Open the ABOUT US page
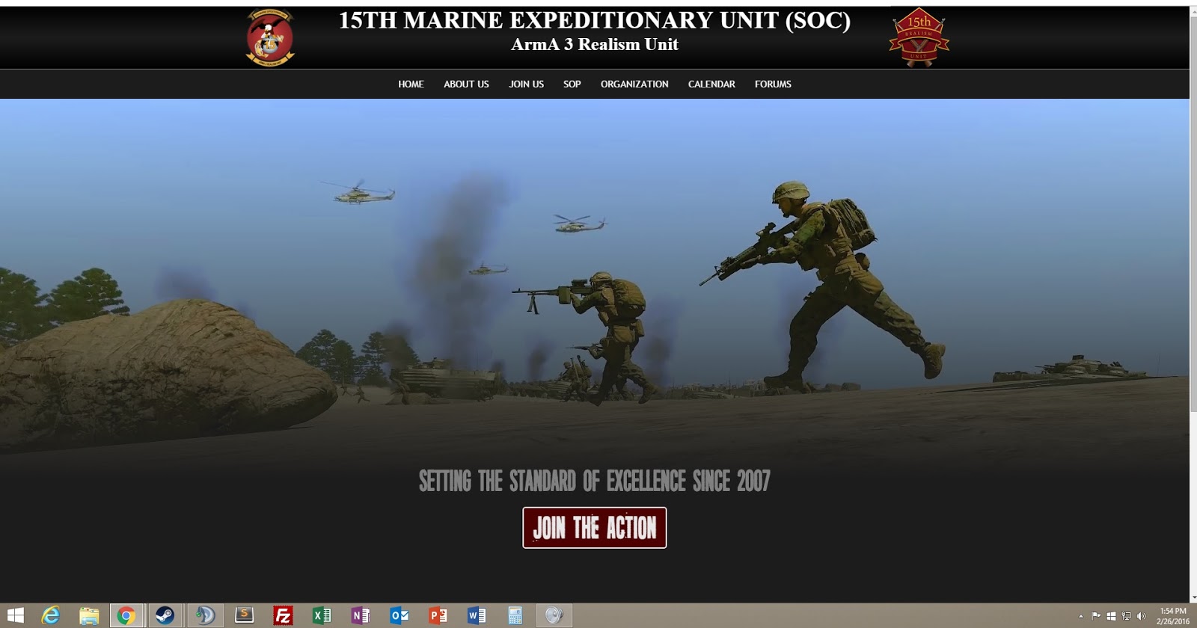Image resolution: width=1197 pixels, height=628 pixels. pos(466,84)
